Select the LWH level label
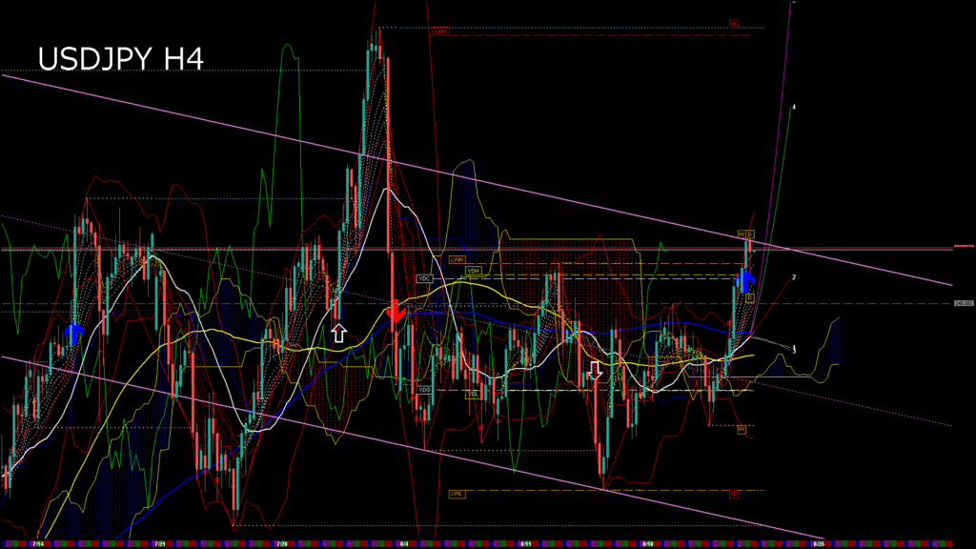This screenshot has width=976, height=549. pyautogui.click(x=457, y=259)
